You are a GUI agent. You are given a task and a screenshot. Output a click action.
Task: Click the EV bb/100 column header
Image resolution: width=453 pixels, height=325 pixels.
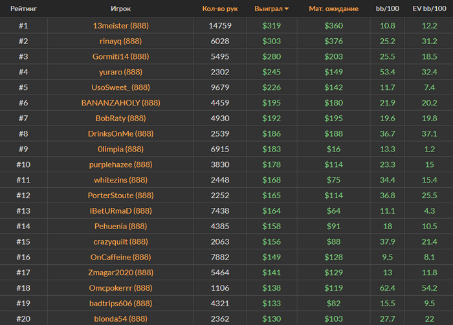pos(429,8)
